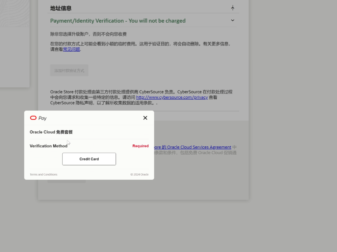Screen dimensions: 337x252
Task: Choose Credit Card verification method
Action: pyautogui.click(x=89, y=159)
